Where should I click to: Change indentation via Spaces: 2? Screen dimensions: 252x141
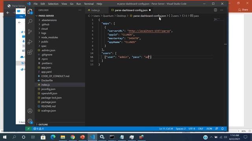pos(180,129)
